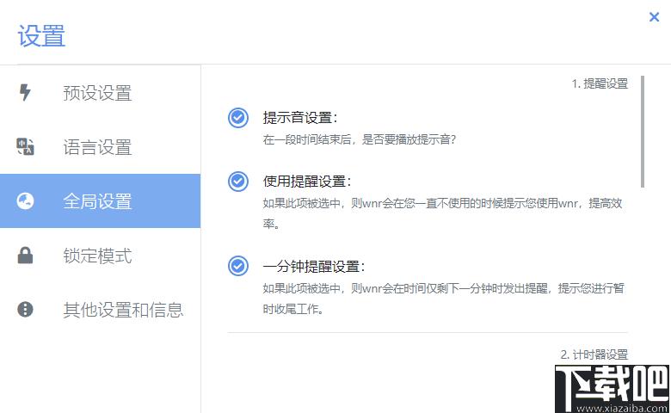Screen dimensions: 671x413
Task: Click the 2. 计时器设置 section header
Action: coord(594,354)
